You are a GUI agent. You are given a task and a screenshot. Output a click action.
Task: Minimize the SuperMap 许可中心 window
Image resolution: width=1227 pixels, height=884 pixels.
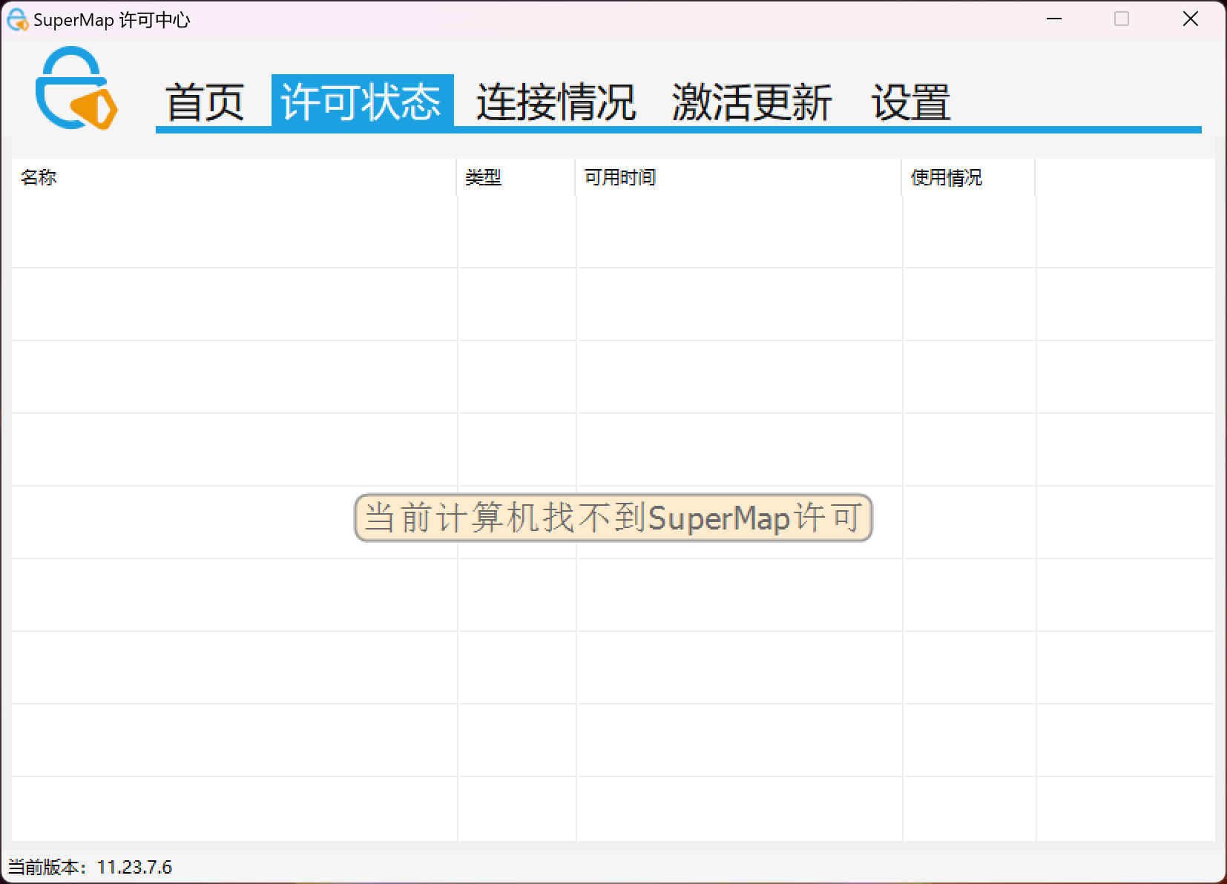click(x=1054, y=19)
